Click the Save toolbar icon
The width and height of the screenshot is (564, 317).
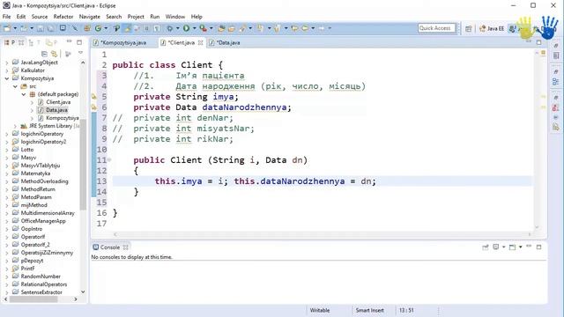pyautogui.click(x=40, y=28)
